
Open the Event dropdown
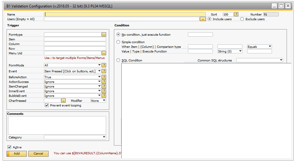(x=99, y=71)
